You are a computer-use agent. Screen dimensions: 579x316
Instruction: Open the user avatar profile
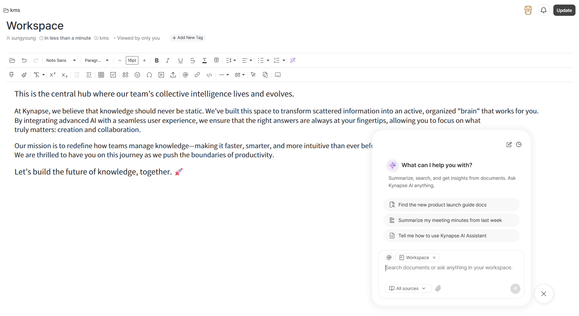coord(528,10)
